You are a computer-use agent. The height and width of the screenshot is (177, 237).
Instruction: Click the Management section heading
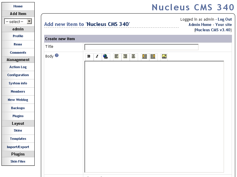[x=18, y=60]
